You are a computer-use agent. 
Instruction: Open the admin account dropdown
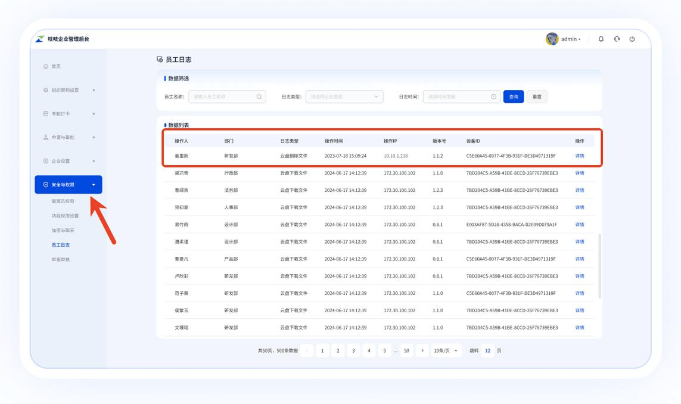(x=571, y=39)
